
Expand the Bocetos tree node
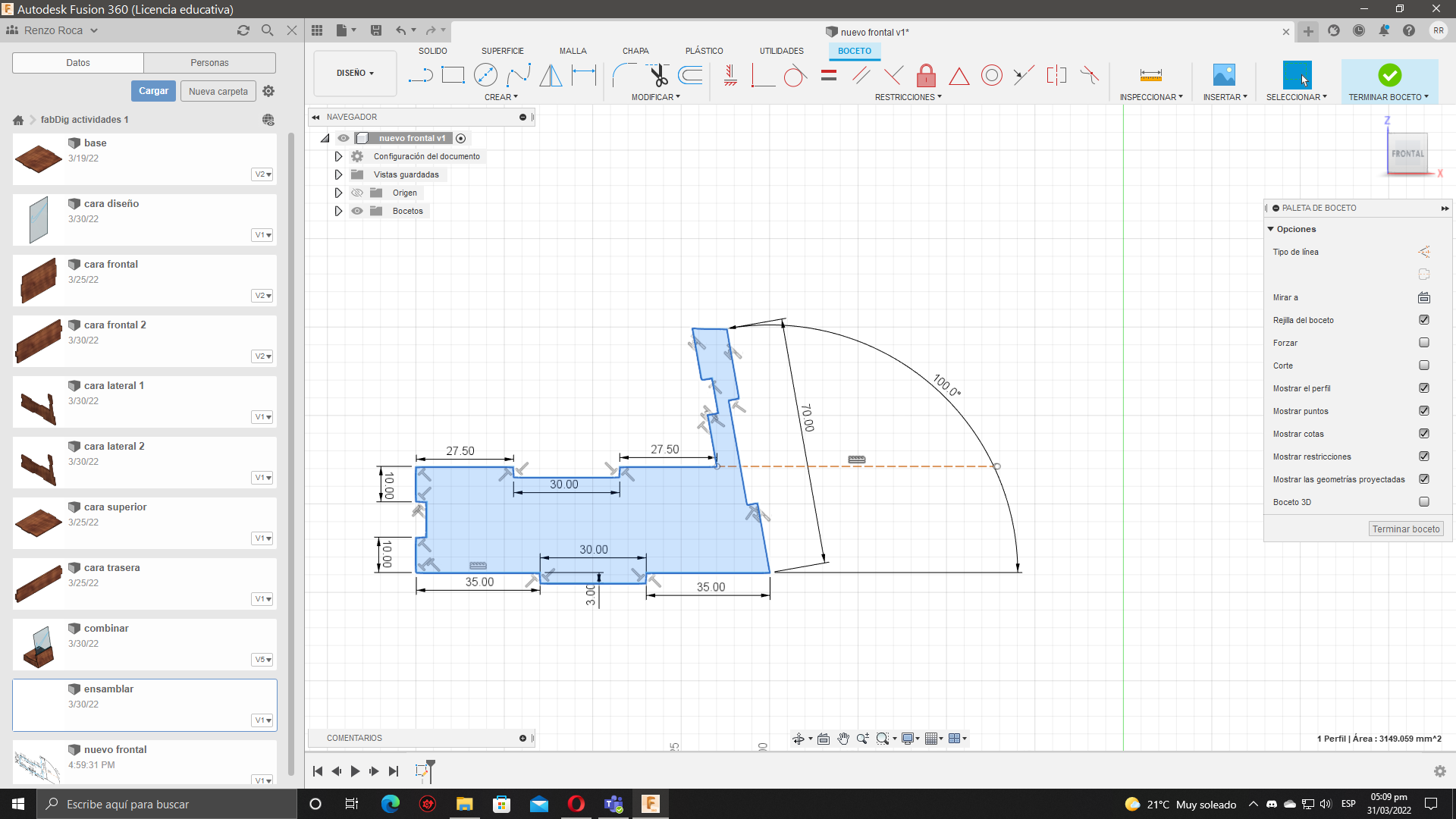pyautogui.click(x=338, y=211)
